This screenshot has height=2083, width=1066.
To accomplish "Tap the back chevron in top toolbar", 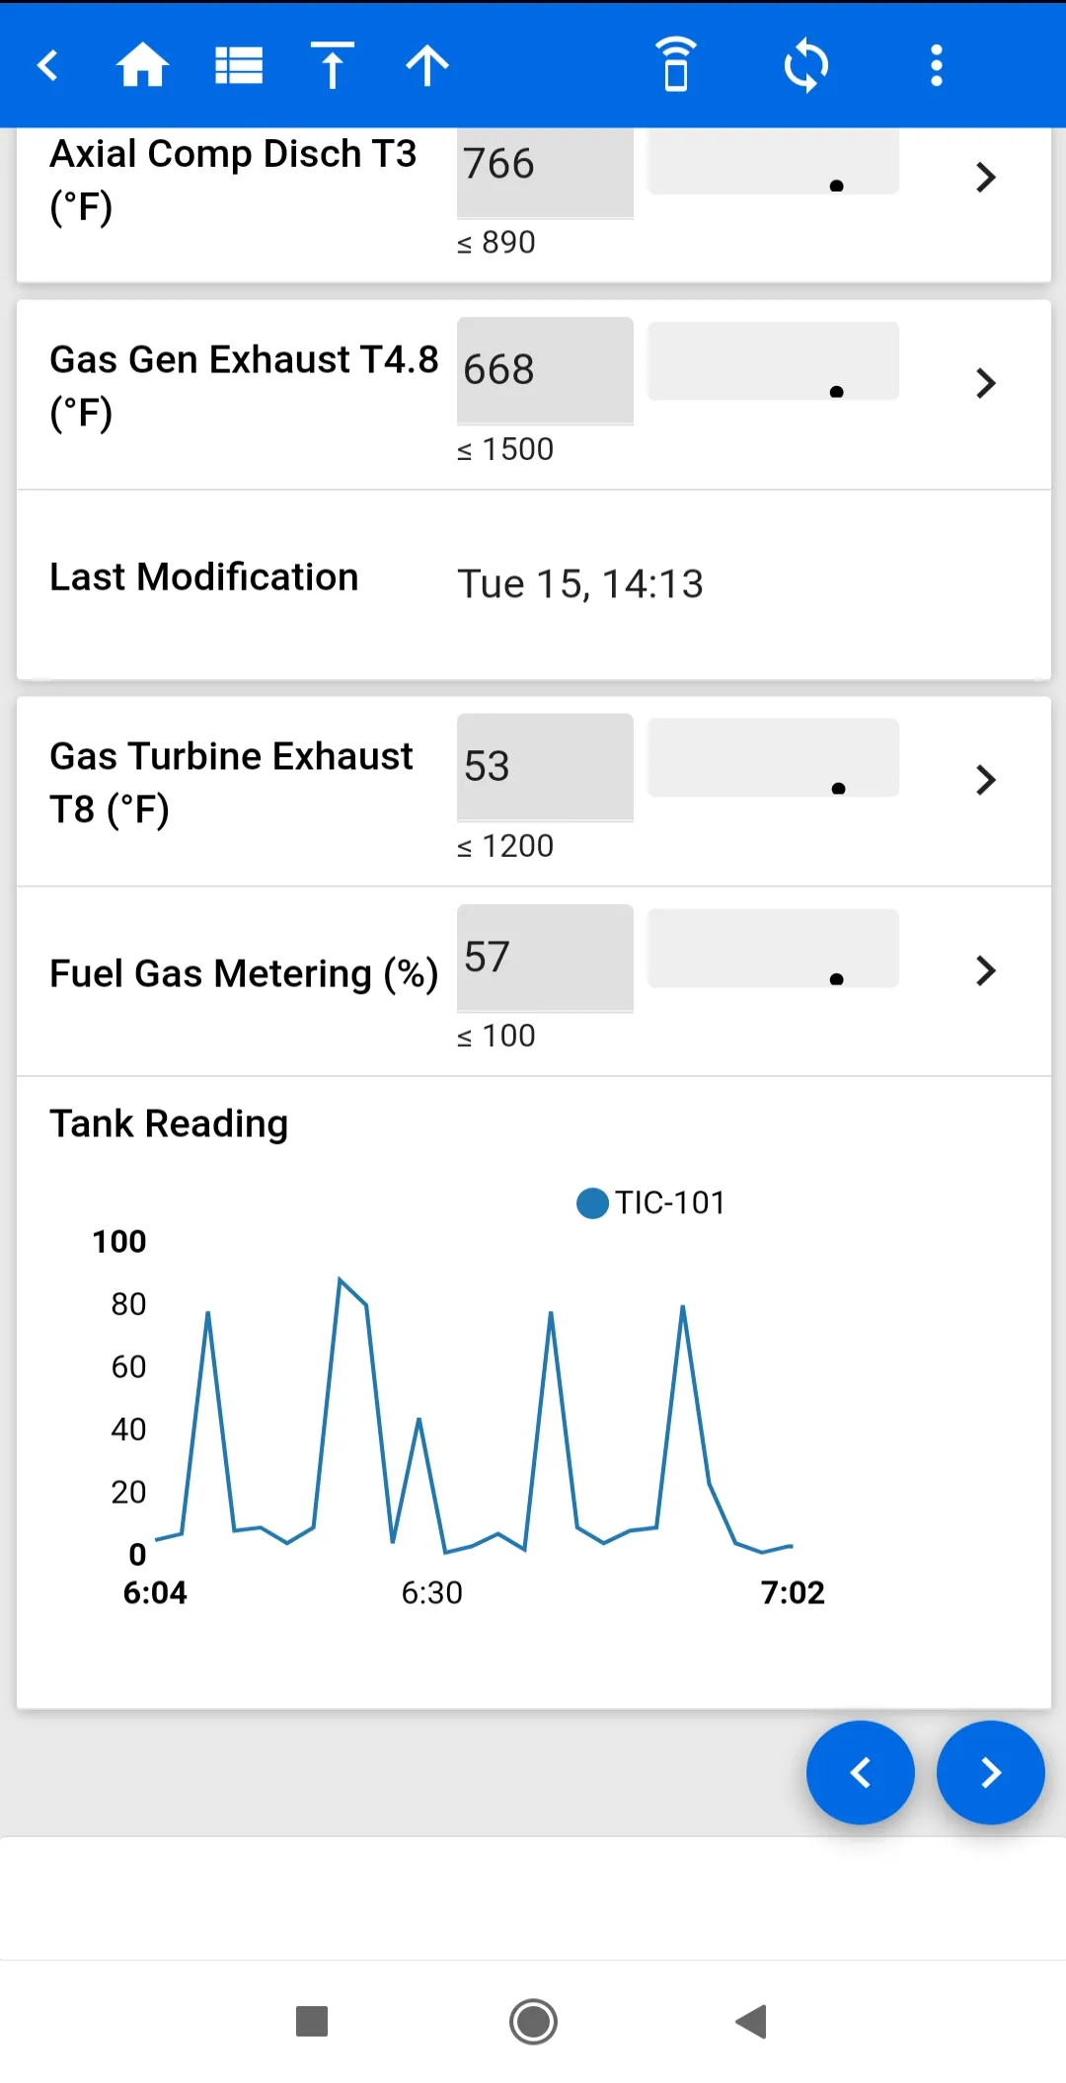I will click(x=47, y=66).
